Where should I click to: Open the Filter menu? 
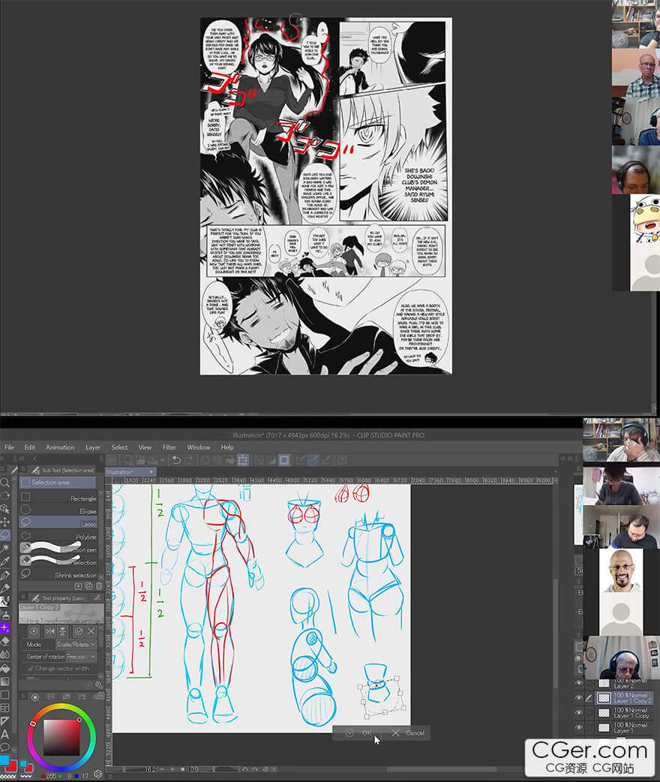click(169, 447)
